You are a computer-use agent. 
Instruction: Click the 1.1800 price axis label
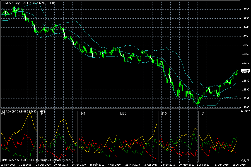(245, 107)
